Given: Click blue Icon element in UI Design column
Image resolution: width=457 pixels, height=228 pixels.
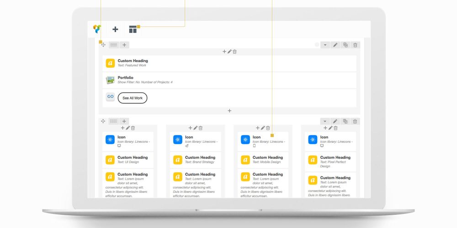Looking at the screenshot, I should tap(110, 140).
